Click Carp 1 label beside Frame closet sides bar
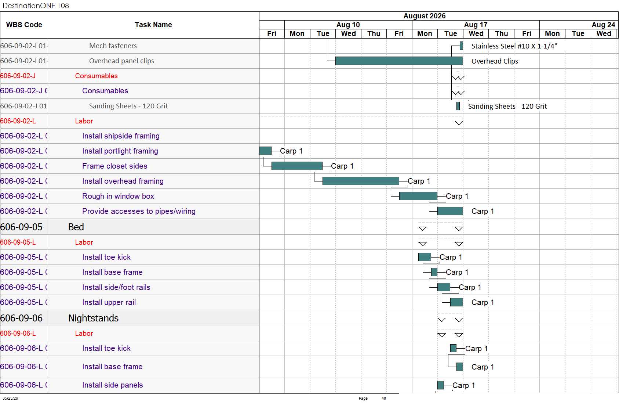 pos(342,166)
